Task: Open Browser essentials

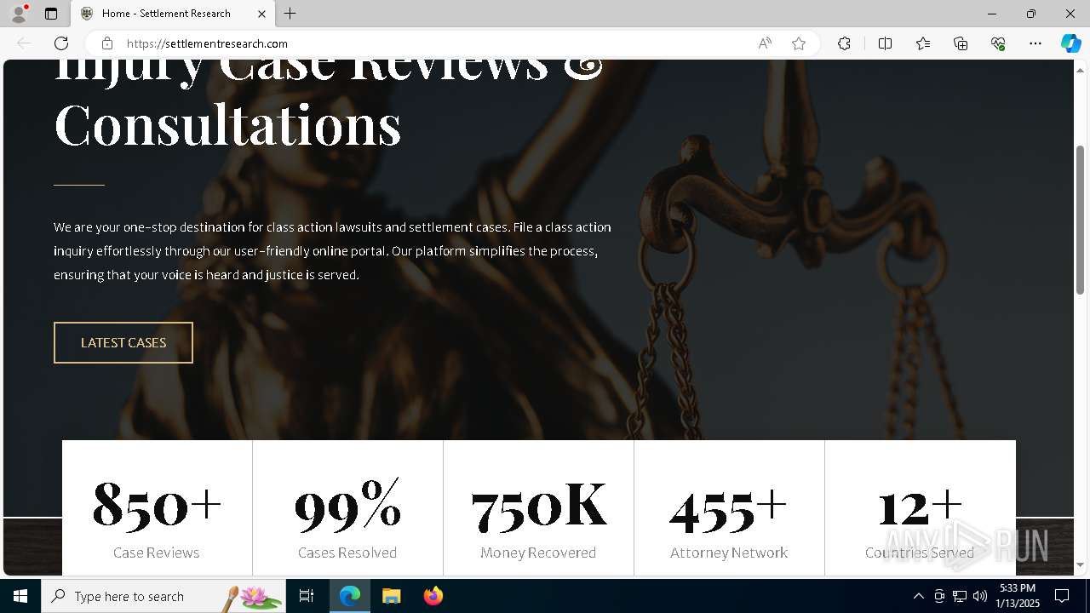Action: (998, 43)
